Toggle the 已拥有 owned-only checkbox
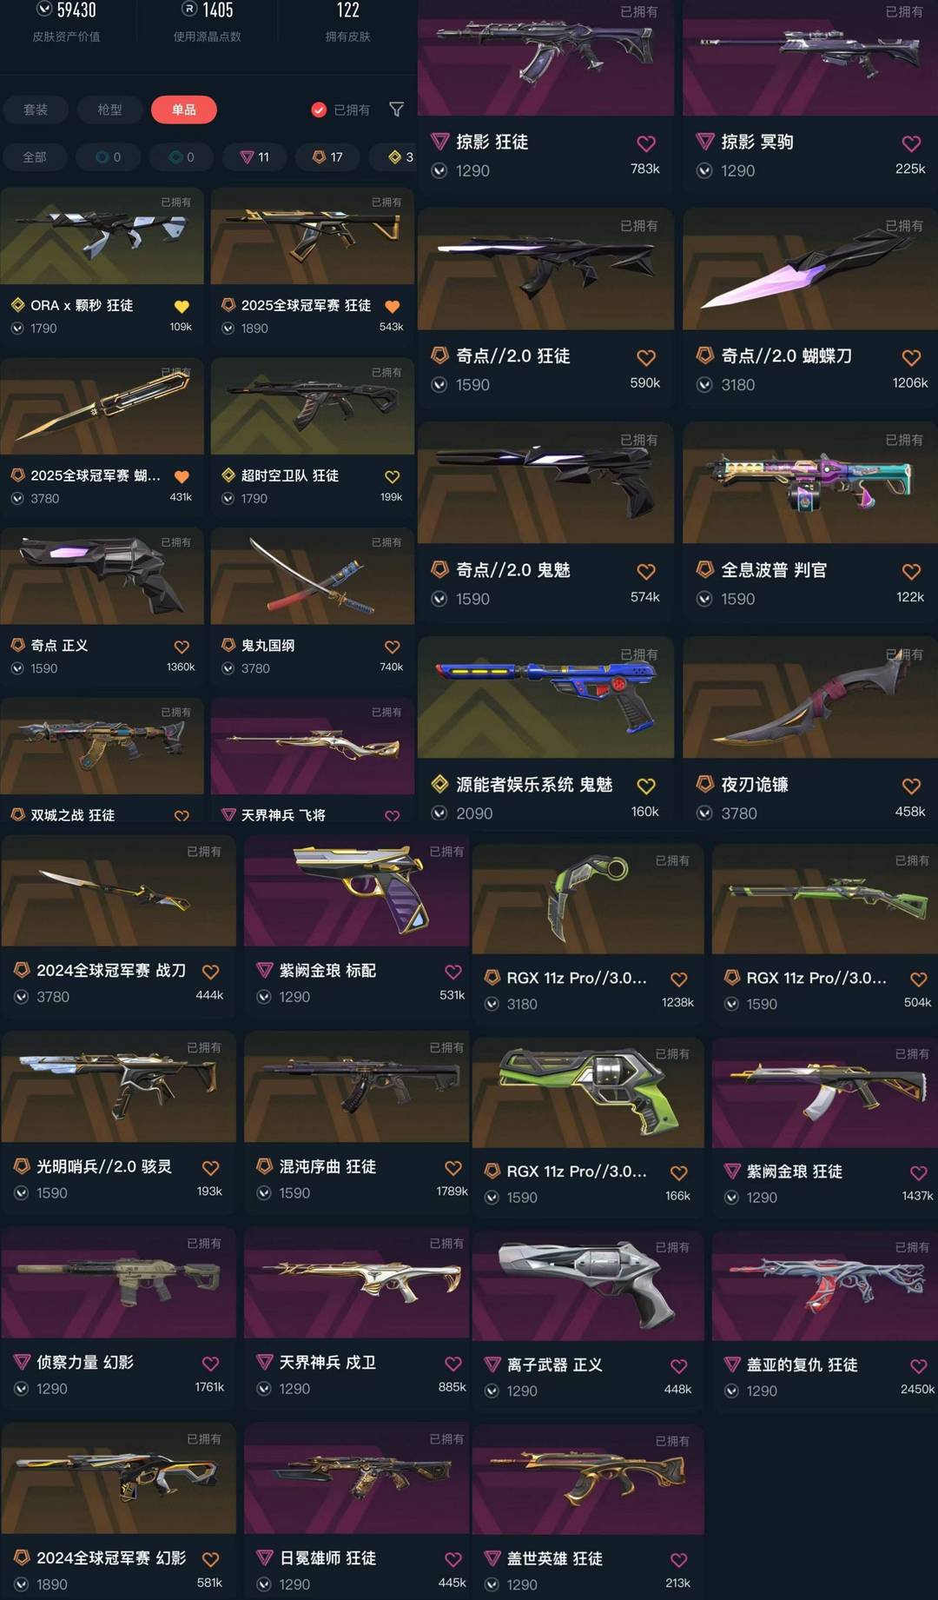 [x=319, y=110]
